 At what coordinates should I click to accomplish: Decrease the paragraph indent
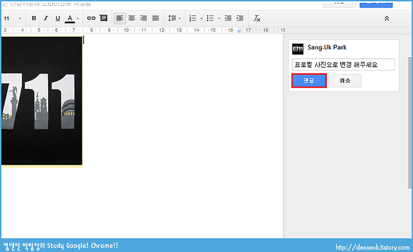click(x=228, y=18)
